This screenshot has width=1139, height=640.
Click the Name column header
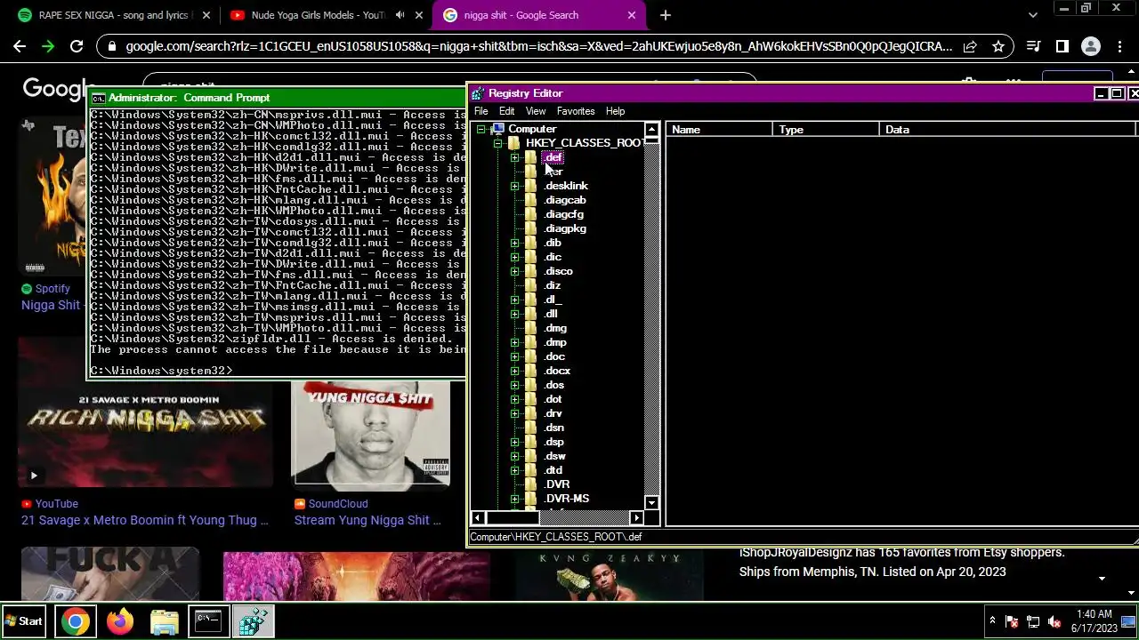719,130
